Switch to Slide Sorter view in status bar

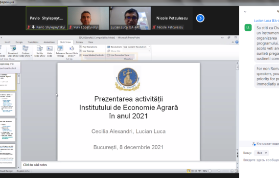tap(192, 171)
